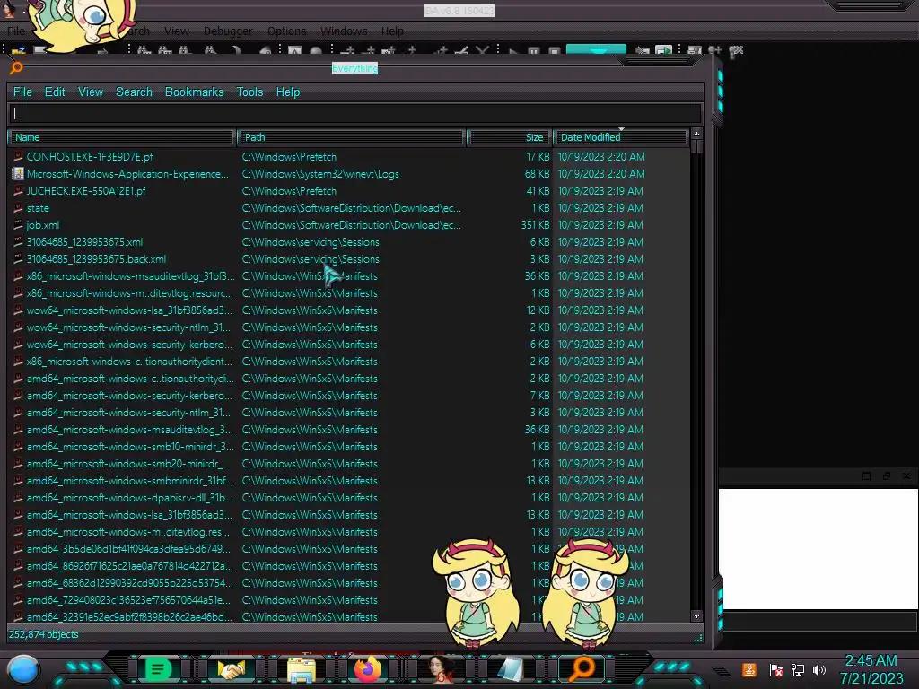Select the amd64_68362d12990392cd9055b225d53754 row
Viewport: 919px width, 689px height.
pos(349,583)
